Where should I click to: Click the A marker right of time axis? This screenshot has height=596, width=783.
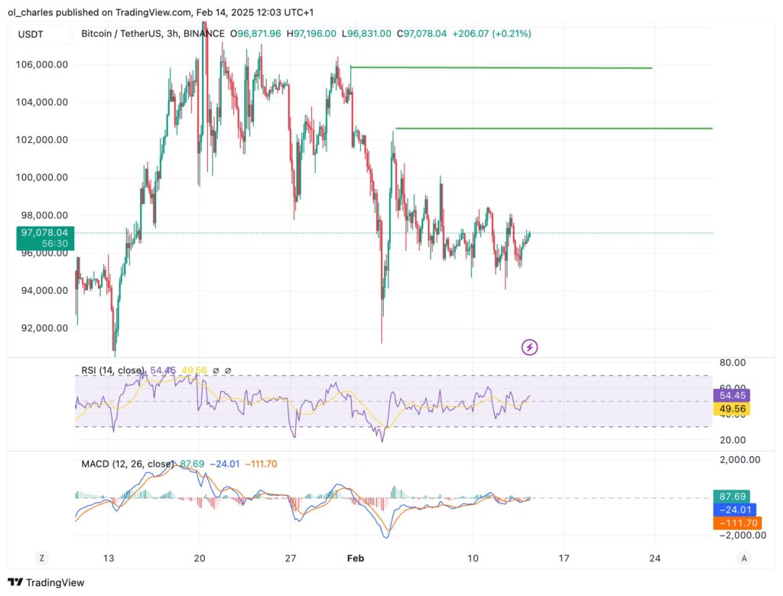(x=743, y=559)
